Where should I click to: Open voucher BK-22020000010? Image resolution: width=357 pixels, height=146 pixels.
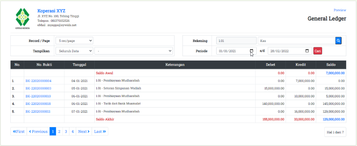(x=38, y=96)
